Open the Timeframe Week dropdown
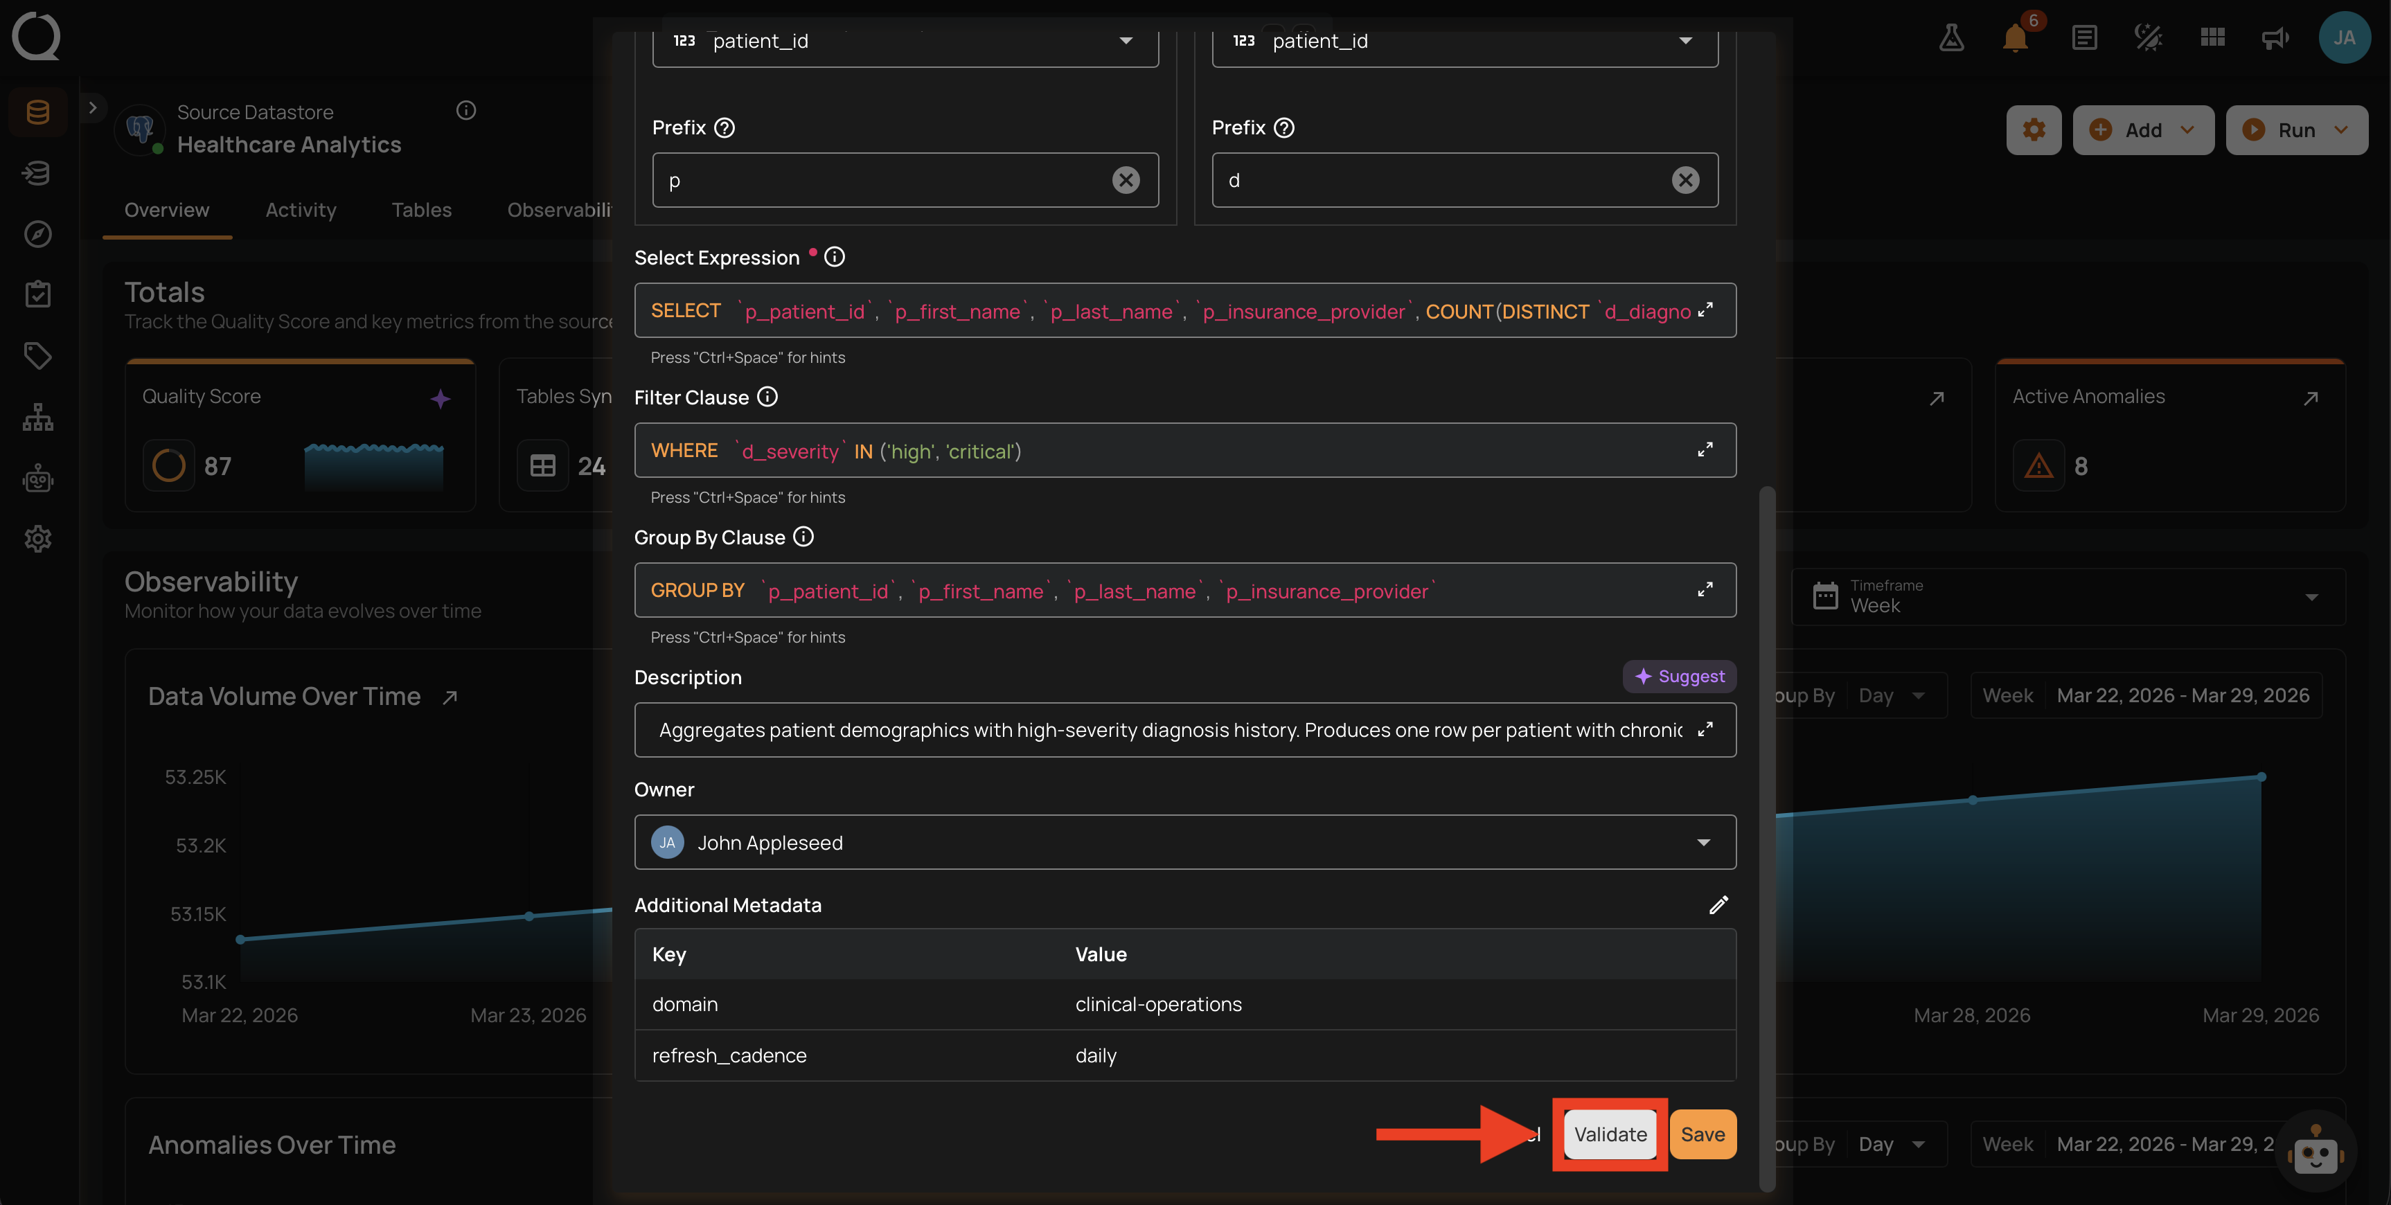 [2067, 596]
